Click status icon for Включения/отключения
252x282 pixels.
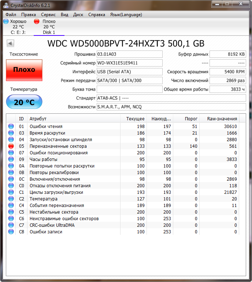pyautogui.click(x=11, y=179)
